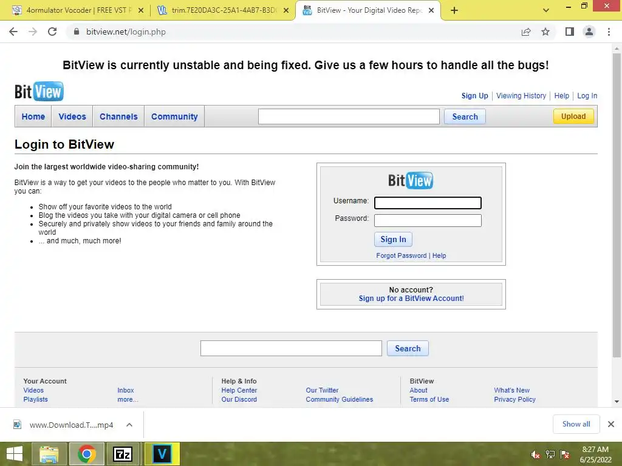Click the Sign In button
This screenshot has height=466, width=622.
(x=393, y=239)
